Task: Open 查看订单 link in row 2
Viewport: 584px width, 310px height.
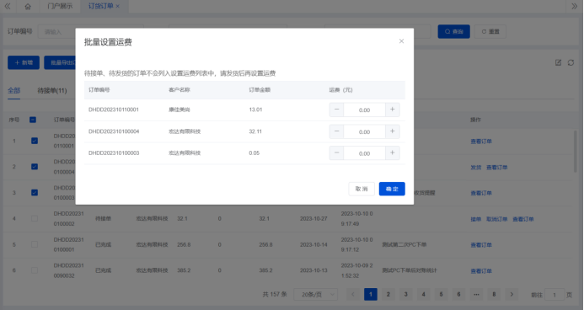Action: pyautogui.click(x=497, y=168)
